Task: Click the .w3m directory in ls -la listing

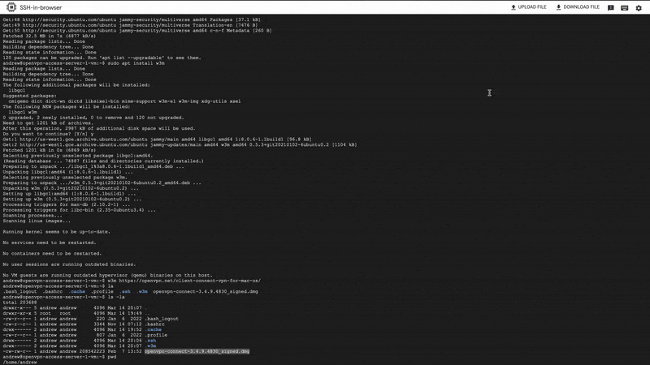Action: coord(150,346)
